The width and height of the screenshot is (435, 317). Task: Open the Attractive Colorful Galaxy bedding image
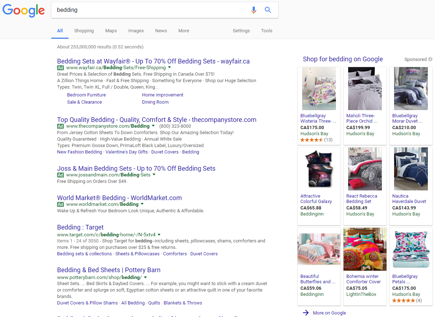tap(319, 169)
